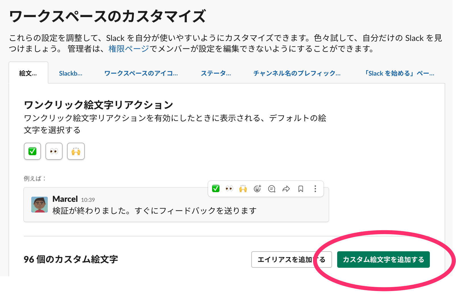This screenshot has height=303, width=456.
Task: Select the reply in thread icon
Action: 271,188
